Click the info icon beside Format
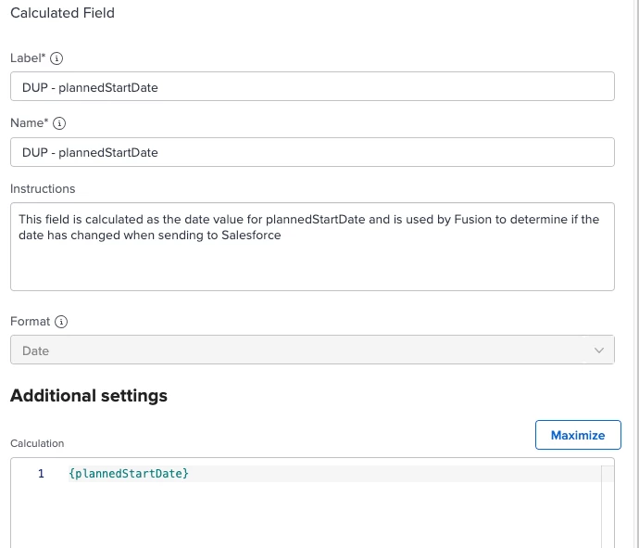The image size is (639, 548). pos(61,322)
